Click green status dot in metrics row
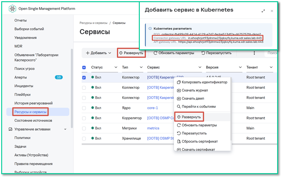Screen dimensions: 282x178 click(93, 128)
